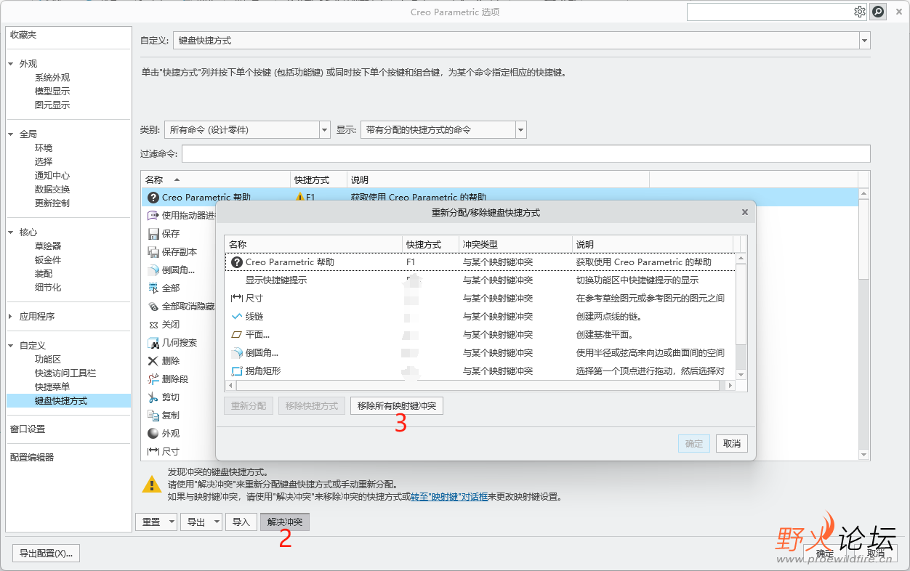This screenshot has width=910, height=571.
Task: Open the 导出 button dropdown arrow
Action: [217, 522]
